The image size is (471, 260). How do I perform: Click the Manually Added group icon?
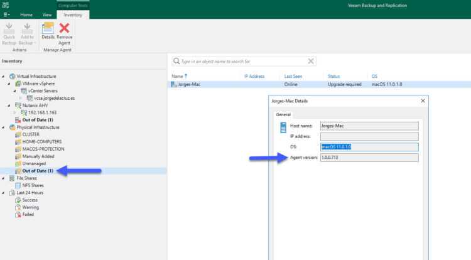click(18, 156)
